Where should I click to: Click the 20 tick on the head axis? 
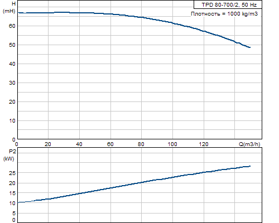pyautogui.click(x=12, y=102)
